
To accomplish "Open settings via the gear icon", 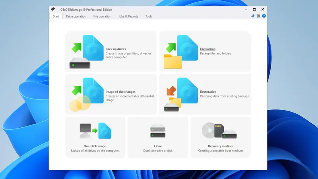I will tap(258, 16).
